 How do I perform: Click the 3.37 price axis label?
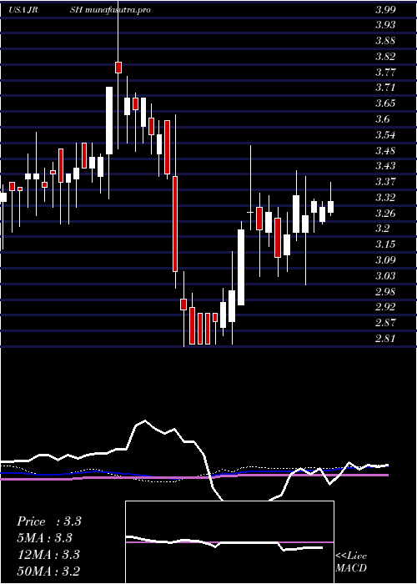[385, 181]
